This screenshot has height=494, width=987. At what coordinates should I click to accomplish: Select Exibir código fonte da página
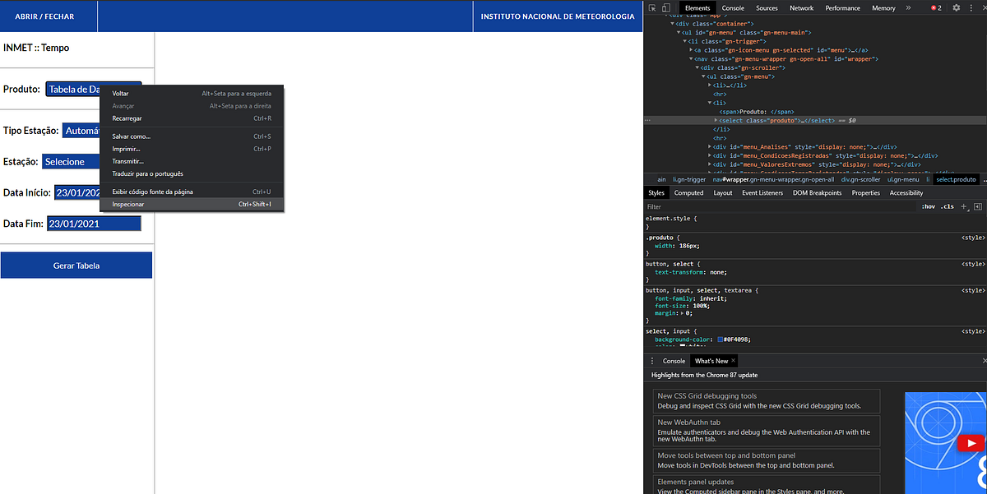[x=192, y=192]
